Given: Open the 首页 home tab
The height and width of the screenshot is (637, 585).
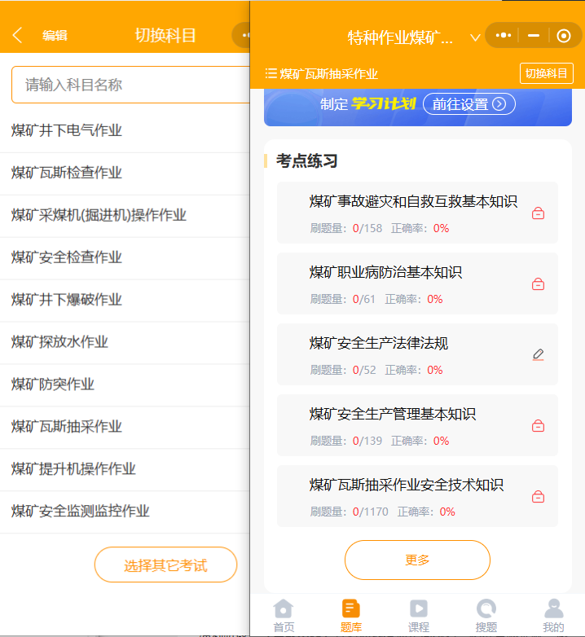Looking at the screenshot, I should coord(284,616).
